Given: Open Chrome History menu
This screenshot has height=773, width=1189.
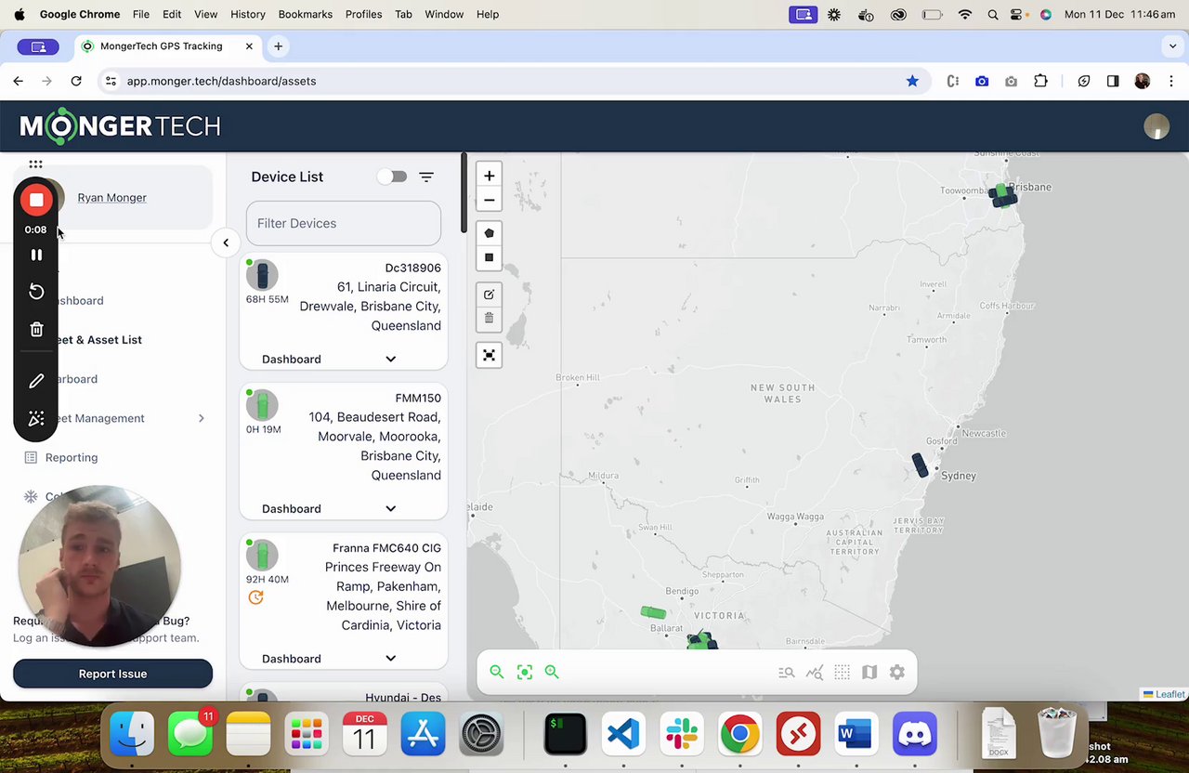Looking at the screenshot, I should pyautogui.click(x=247, y=14).
